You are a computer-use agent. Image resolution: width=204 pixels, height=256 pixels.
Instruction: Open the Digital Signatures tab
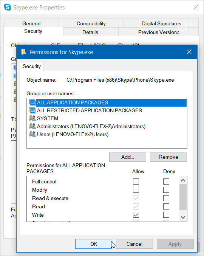[161, 23]
